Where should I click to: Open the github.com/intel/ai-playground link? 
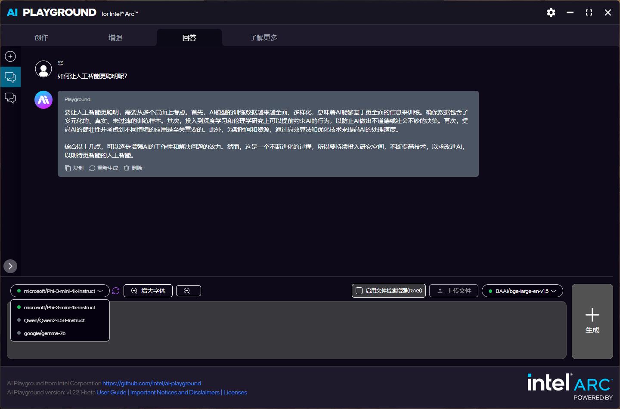pos(152,383)
